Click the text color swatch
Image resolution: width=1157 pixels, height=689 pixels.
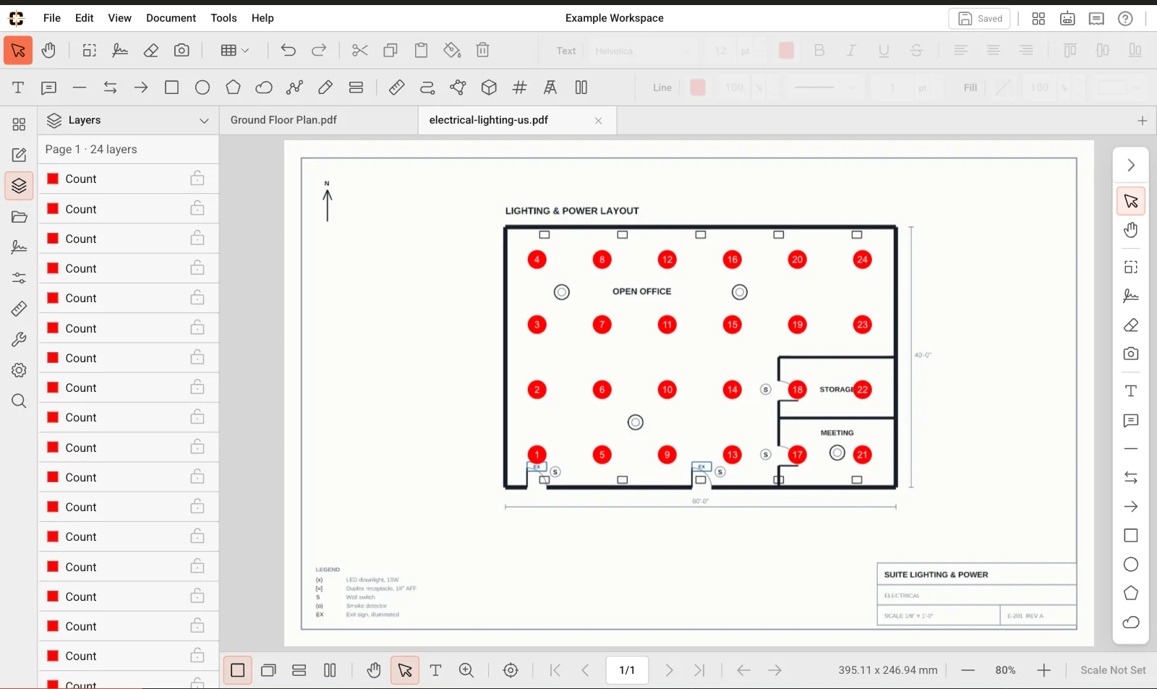coord(786,51)
